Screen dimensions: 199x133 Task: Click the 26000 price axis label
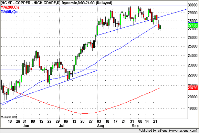(x=193, y=38)
